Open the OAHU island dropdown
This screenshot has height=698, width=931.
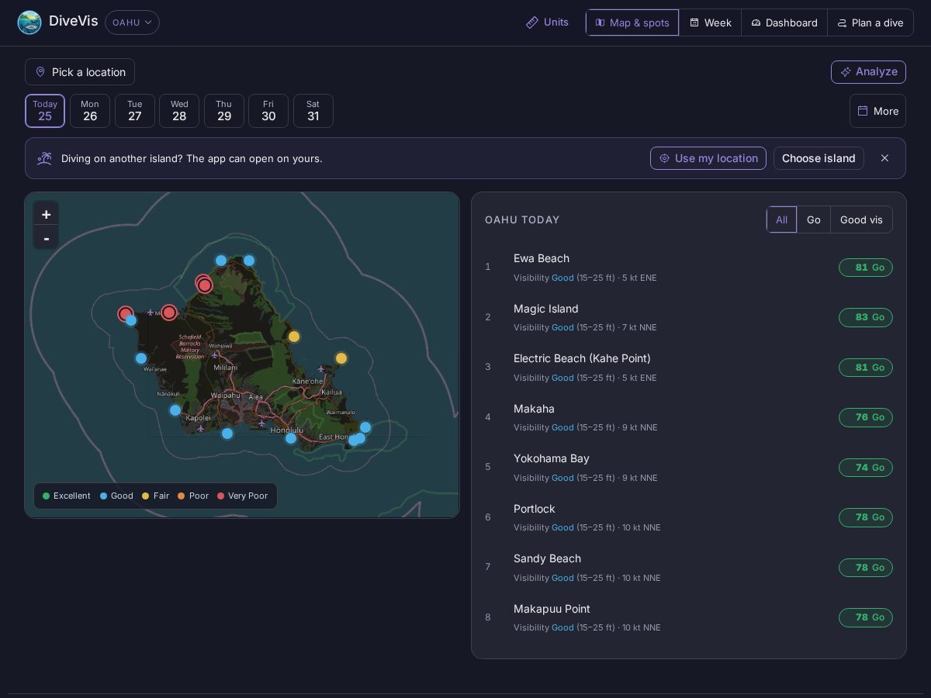(132, 22)
